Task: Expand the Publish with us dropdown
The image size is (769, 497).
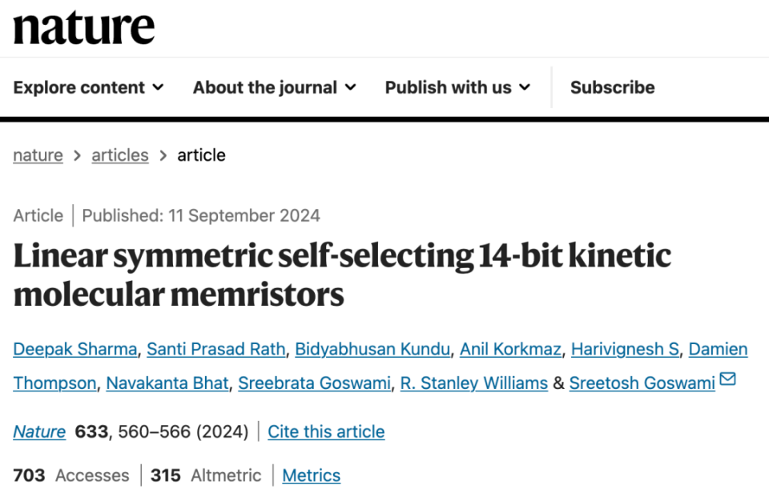Action: [x=457, y=87]
